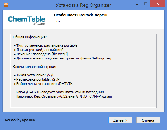
Task: Cancel setup using the Отмена button
Action: click(x=148, y=120)
